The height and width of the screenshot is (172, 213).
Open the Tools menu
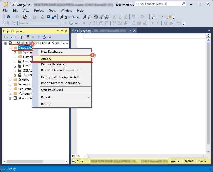tap(52, 11)
